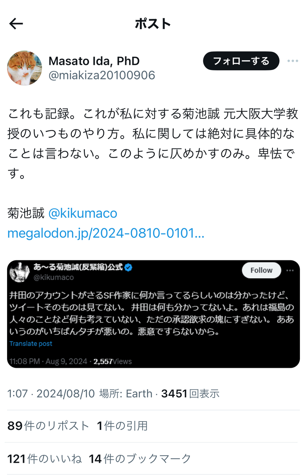
Task: Open the three-dot post options menu
Action: [x=293, y=61]
